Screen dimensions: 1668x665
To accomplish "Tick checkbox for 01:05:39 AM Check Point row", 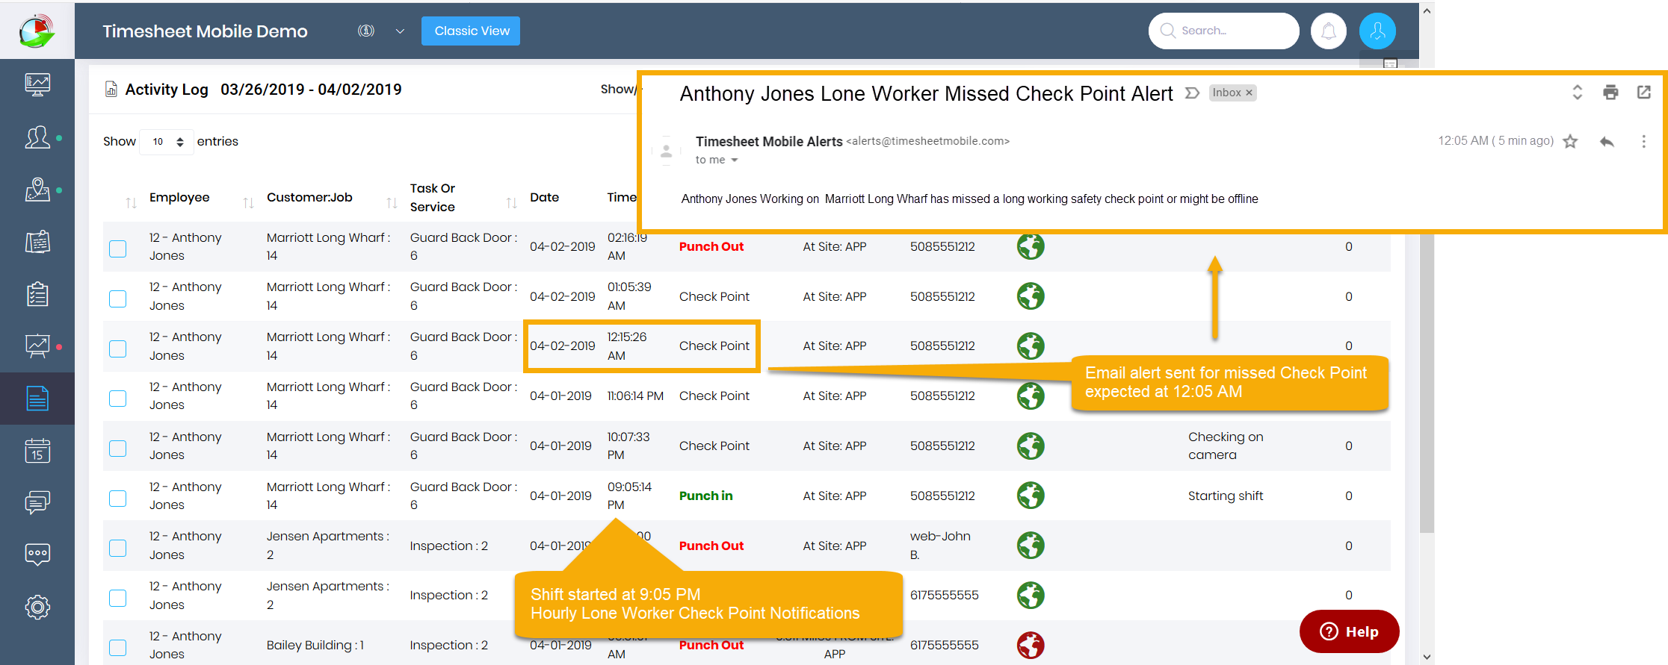I will tap(118, 299).
